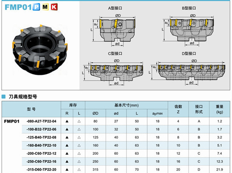The height and width of the screenshot is (173, 232).
Task: Click the hollow L stock triangle for -100-B32-TP22-06
Action: pos(79,129)
